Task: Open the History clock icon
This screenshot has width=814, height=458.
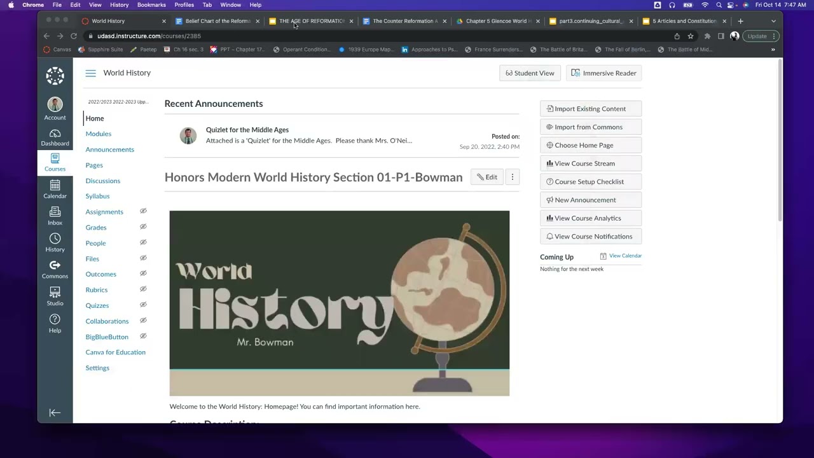Action: [55, 239]
